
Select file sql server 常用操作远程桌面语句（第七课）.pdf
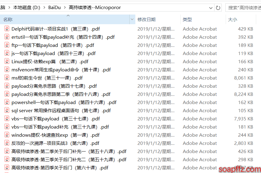61,110
